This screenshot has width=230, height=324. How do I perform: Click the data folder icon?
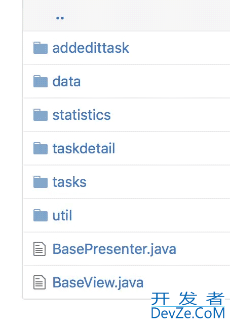(41, 81)
